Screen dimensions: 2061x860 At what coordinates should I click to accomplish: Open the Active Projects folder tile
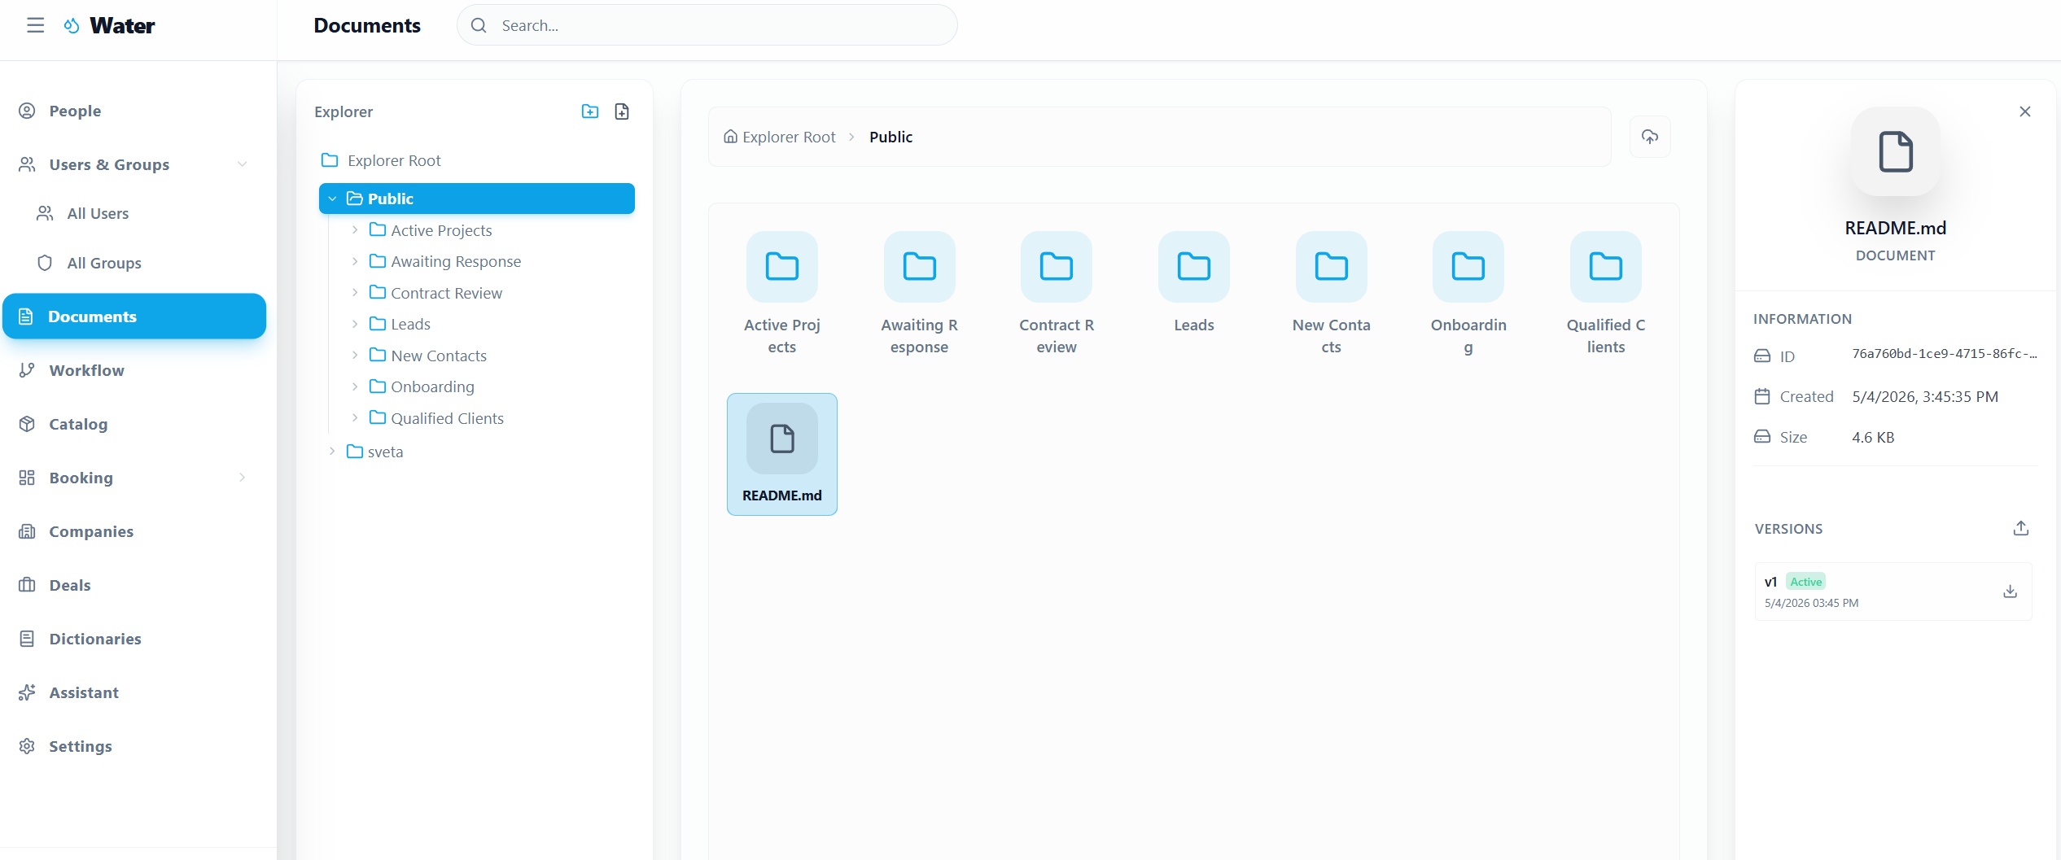coord(782,295)
